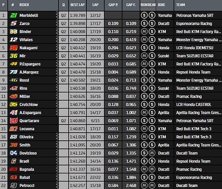Click the GAP F. column header
The height and width of the screenshot is (189, 222).
pos(131,5)
